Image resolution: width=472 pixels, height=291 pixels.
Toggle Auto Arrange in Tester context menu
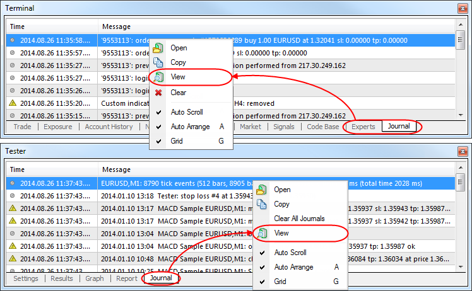pos(293,267)
